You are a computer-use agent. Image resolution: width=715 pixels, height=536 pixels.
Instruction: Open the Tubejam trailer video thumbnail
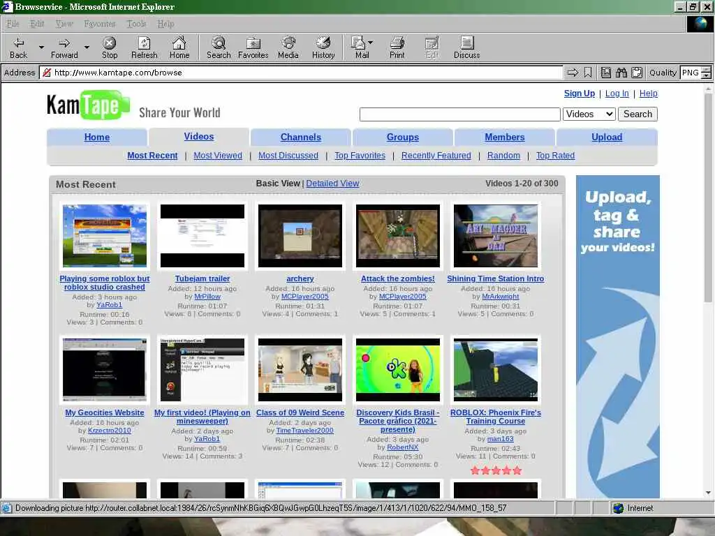[x=202, y=236]
